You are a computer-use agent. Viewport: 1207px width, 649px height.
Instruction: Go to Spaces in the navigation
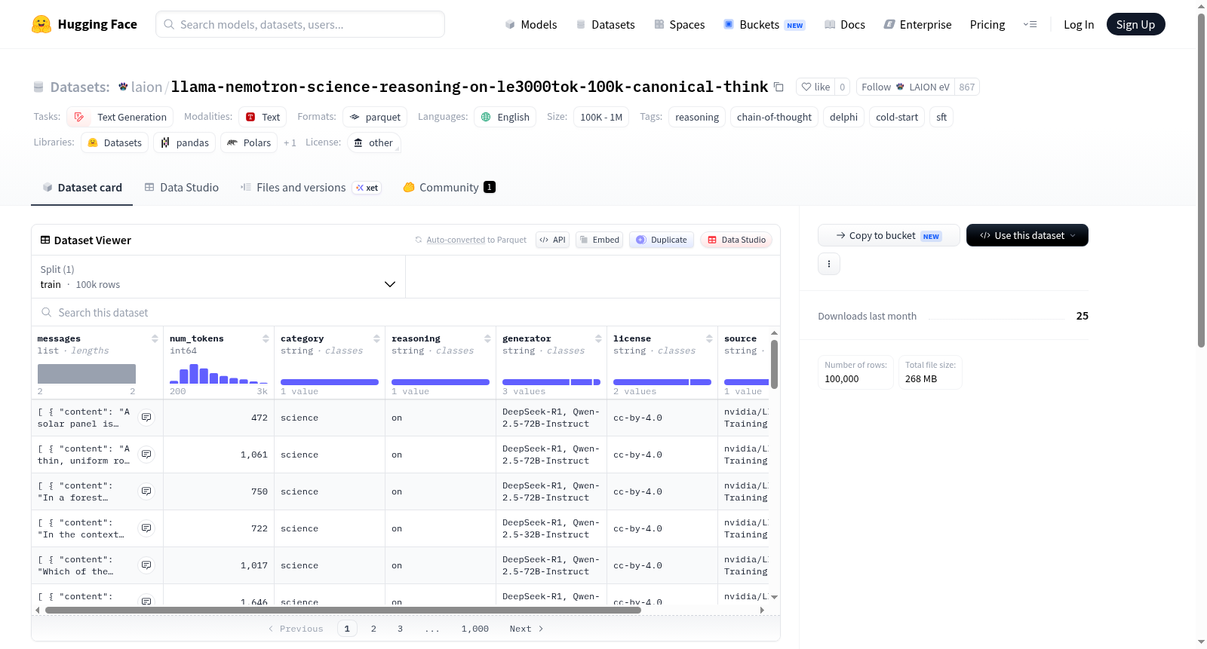[x=680, y=25]
